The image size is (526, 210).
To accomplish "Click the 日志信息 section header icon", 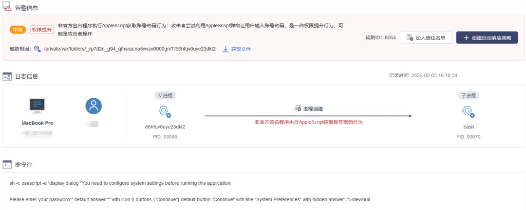I will (x=7, y=76).
